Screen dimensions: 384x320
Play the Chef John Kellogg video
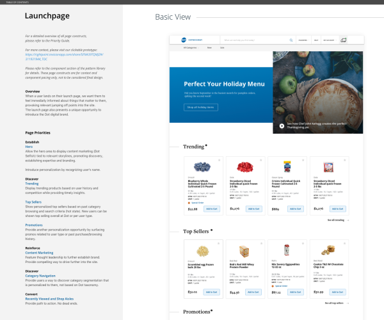pos(282,125)
